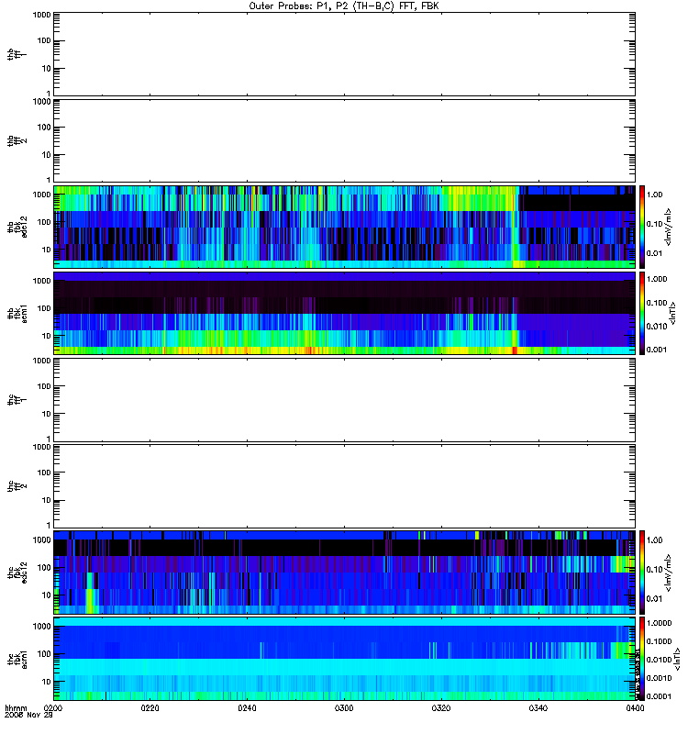Click the thb fbk edc12 color bar
The image size is (688, 734).
tap(642, 227)
